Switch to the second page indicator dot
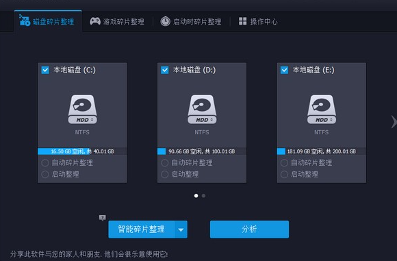The height and width of the screenshot is (261, 397). click(203, 196)
